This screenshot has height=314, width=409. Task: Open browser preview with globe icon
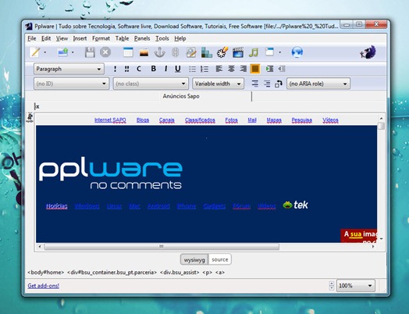(x=297, y=52)
